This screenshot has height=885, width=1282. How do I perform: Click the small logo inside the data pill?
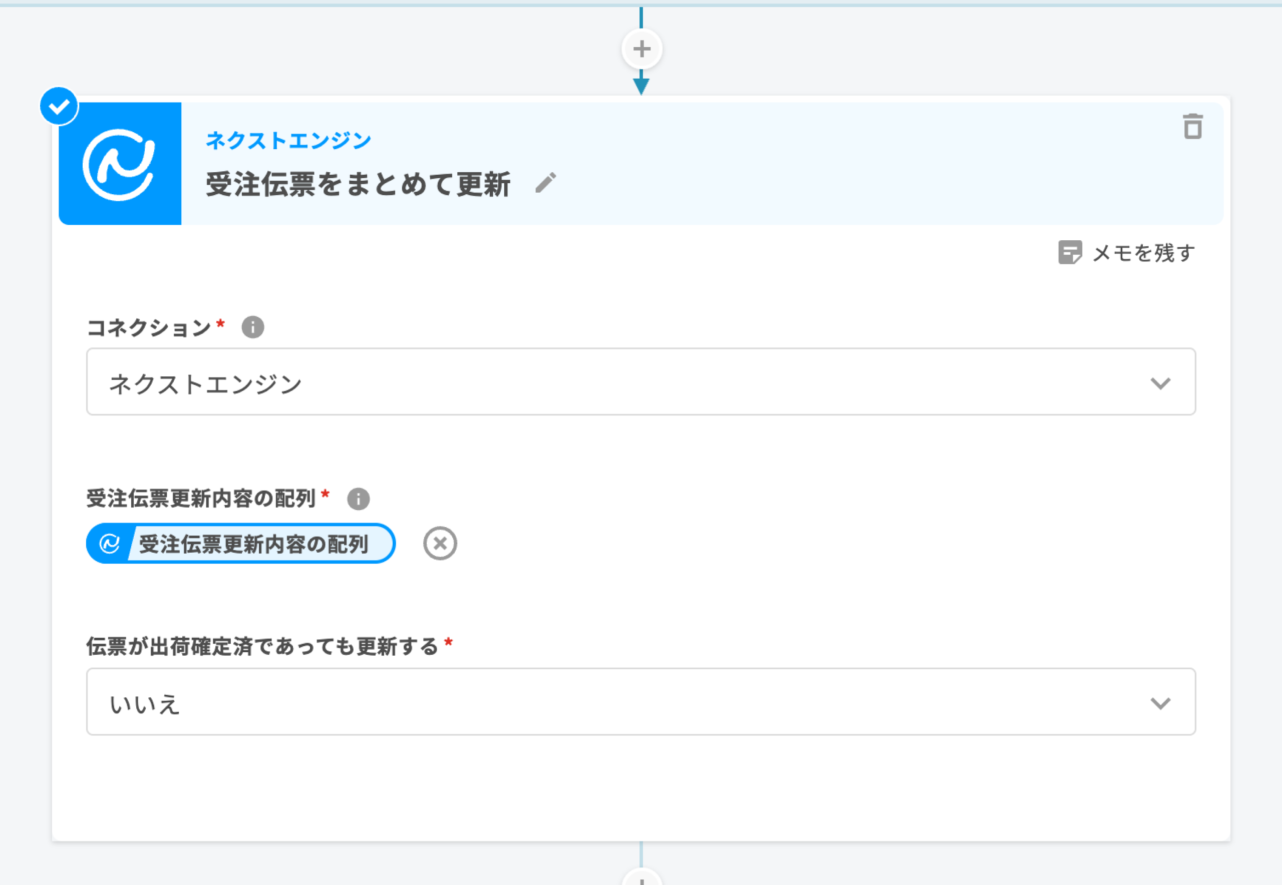(x=109, y=544)
